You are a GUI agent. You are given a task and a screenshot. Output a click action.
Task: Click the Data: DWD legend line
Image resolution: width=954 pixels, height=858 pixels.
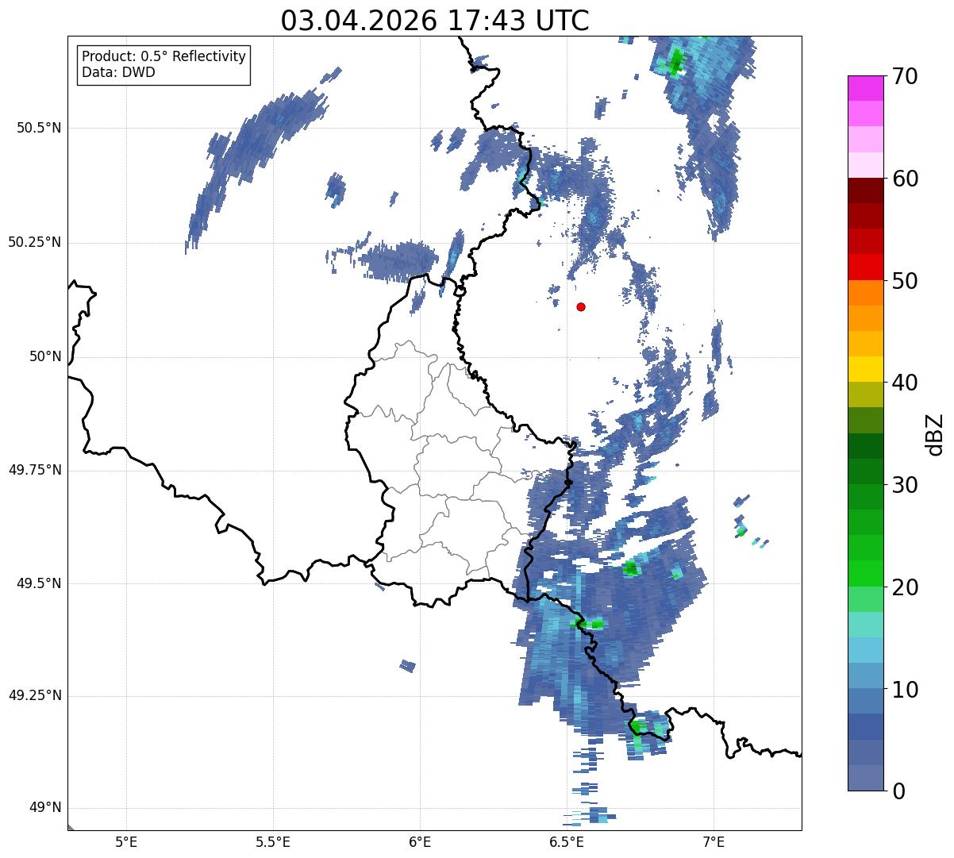118,72
